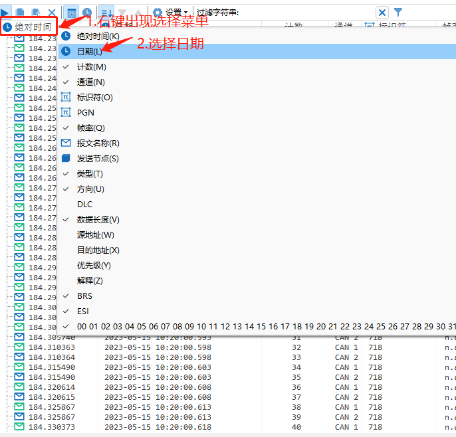Click clock icon beside 绝对时间(K) menu entry

click(66, 36)
